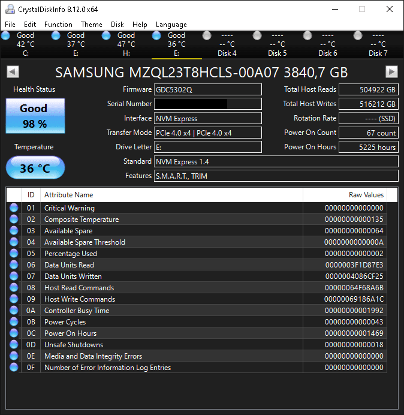Click the Raw Values column header
The height and width of the screenshot is (415, 404).
(x=345, y=195)
